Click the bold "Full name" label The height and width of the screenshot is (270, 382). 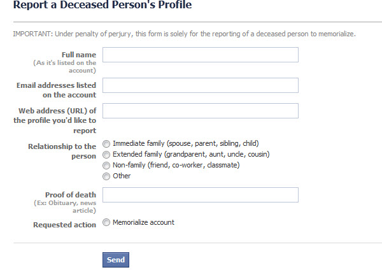(x=79, y=54)
